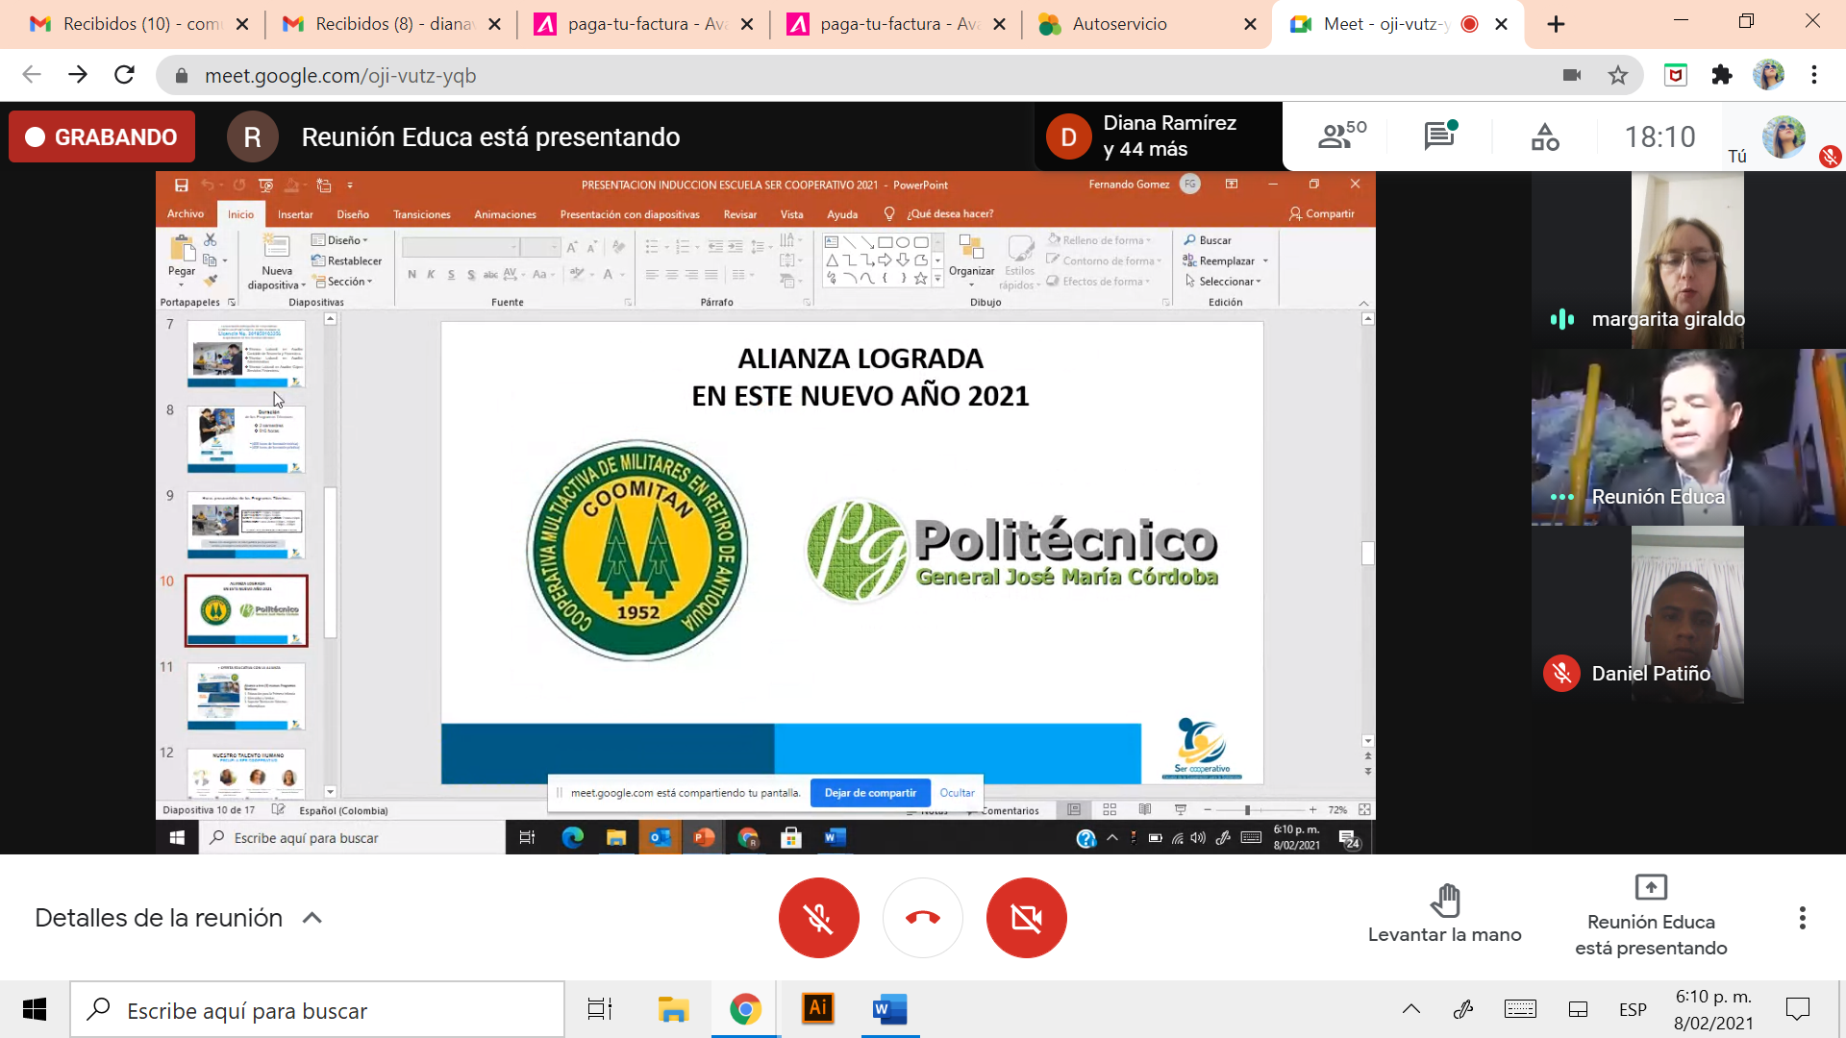Bookmark this page with the star

[1618, 75]
